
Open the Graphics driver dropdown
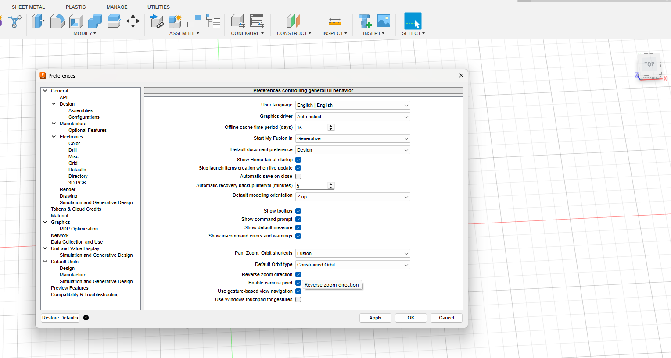click(x=353, y=117)
